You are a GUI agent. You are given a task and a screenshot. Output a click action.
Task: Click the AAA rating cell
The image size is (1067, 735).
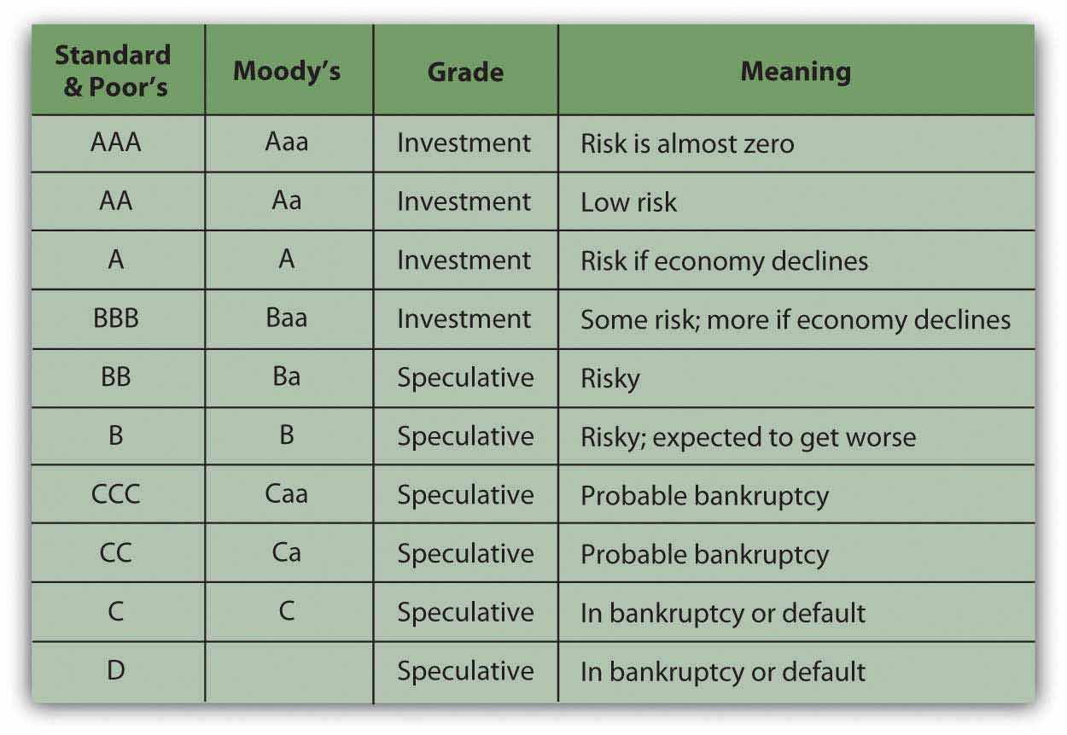[116, 143]
